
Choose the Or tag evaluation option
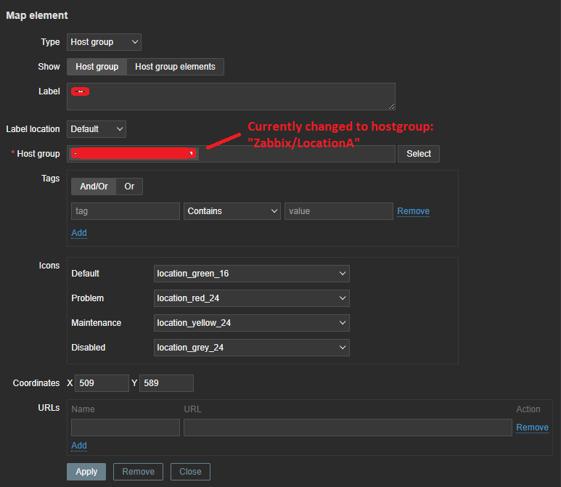[x=129, y=187]
